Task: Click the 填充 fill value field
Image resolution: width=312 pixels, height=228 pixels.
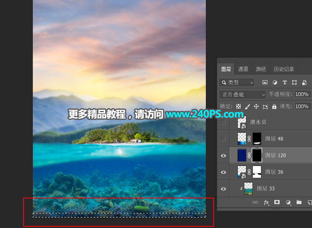Action: [x=302, y=107]
